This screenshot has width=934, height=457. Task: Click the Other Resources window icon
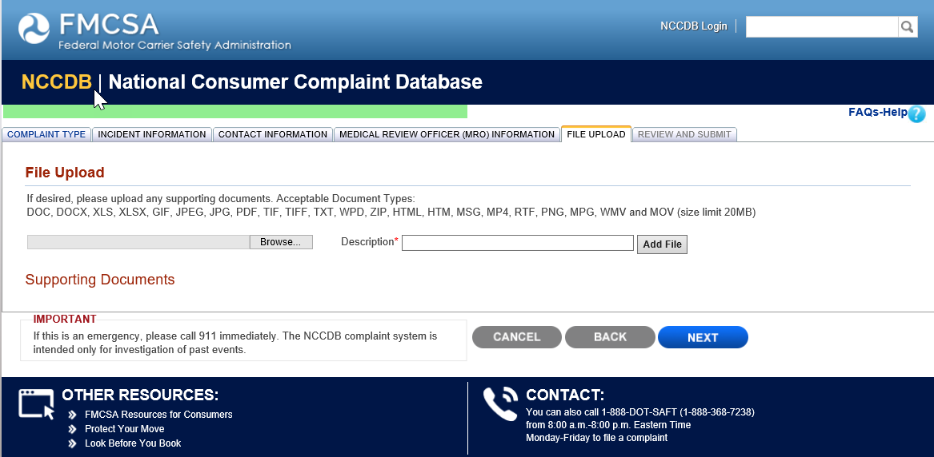pyautogui.click(x=36, y=404)
